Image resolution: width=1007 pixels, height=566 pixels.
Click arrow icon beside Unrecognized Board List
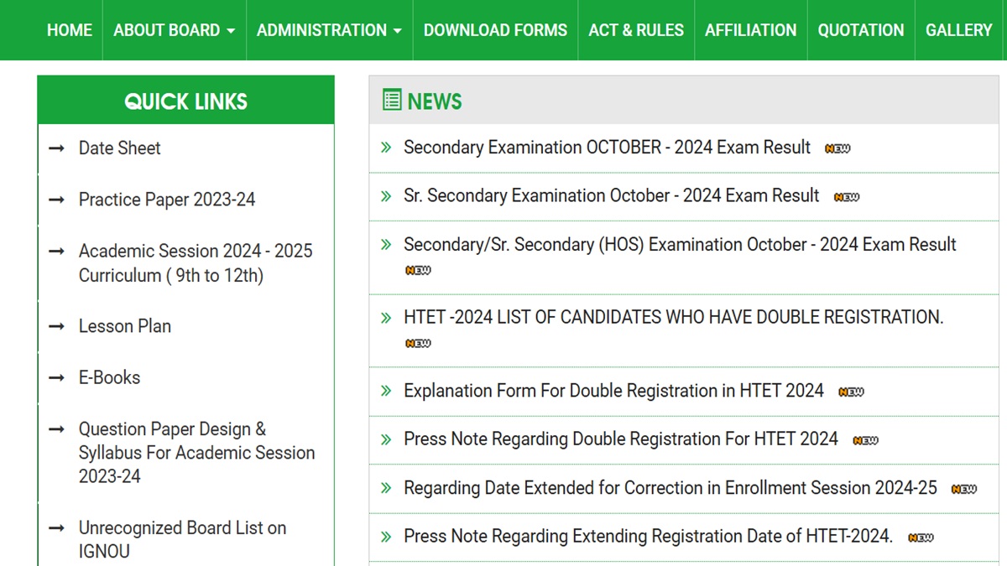pyautogui.click(x=57, y=527)
